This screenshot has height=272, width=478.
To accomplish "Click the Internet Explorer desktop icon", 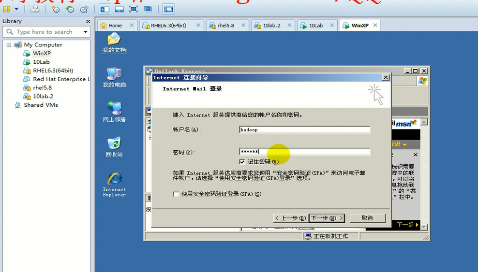I will (x=114, y=185).
